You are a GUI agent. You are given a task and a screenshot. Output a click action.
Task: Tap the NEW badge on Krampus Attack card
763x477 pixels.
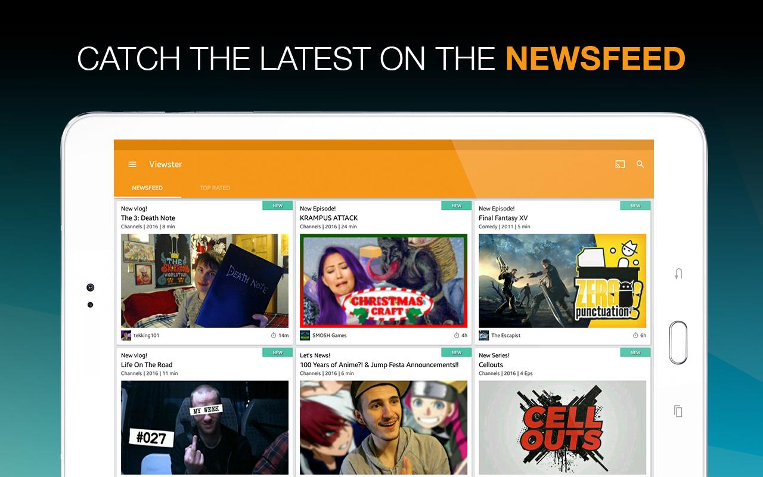(457, 206)
